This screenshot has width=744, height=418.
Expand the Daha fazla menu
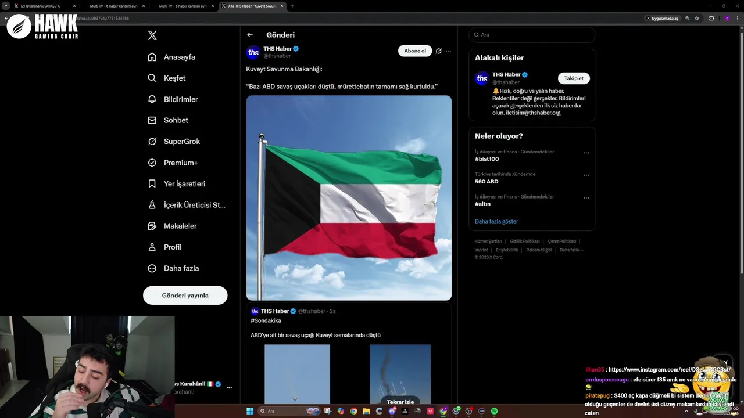(173, 268)
